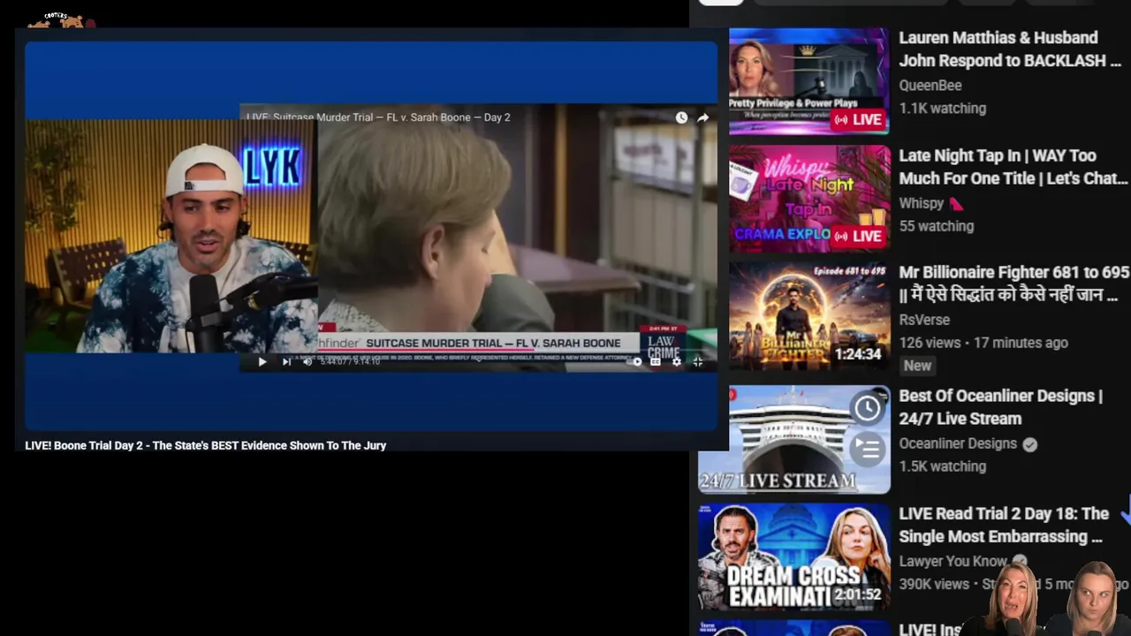Open embedded video title 'LIVE: Suitcase Murder Trial'

pos(378,117)
